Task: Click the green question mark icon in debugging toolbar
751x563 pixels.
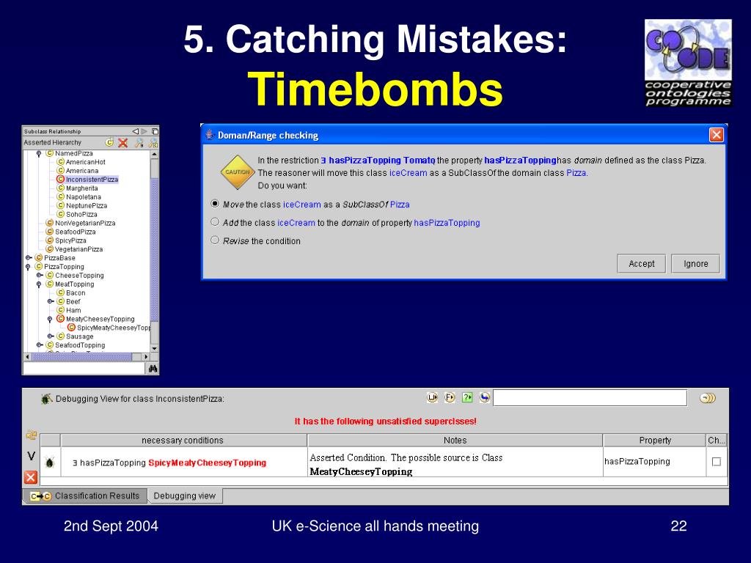Action: pyautogui.click(x=467, y=397)
